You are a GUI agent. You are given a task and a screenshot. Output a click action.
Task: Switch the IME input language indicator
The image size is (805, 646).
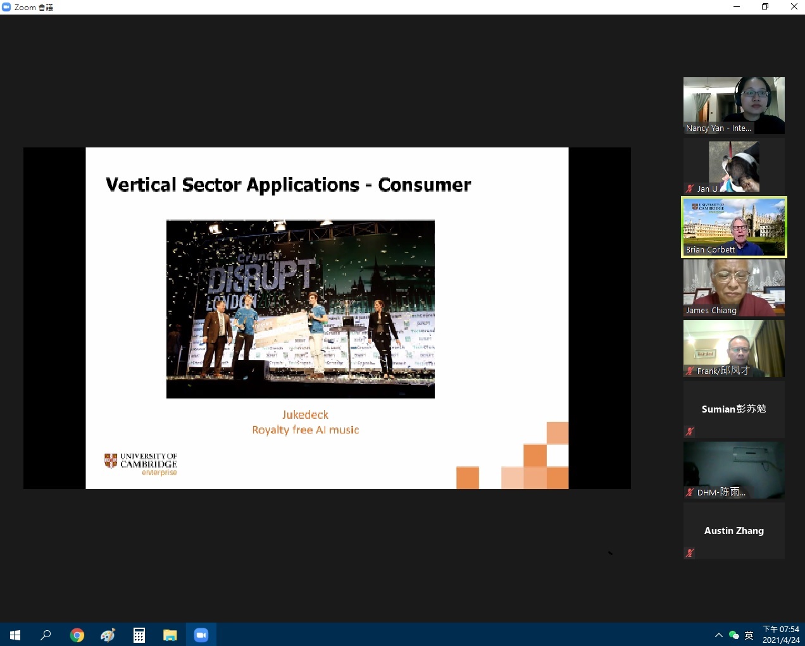[749, 635]
